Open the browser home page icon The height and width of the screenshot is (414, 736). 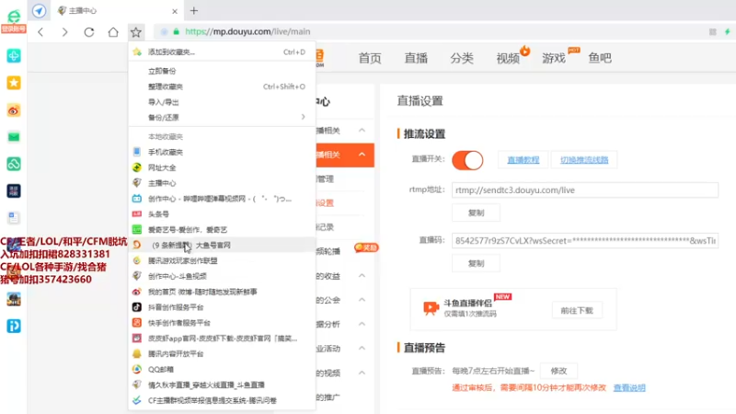[113, 32]
